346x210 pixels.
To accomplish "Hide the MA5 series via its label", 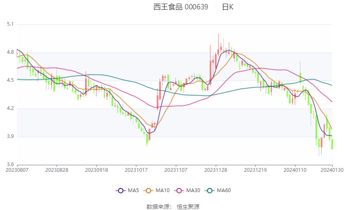I will [133, 190].
